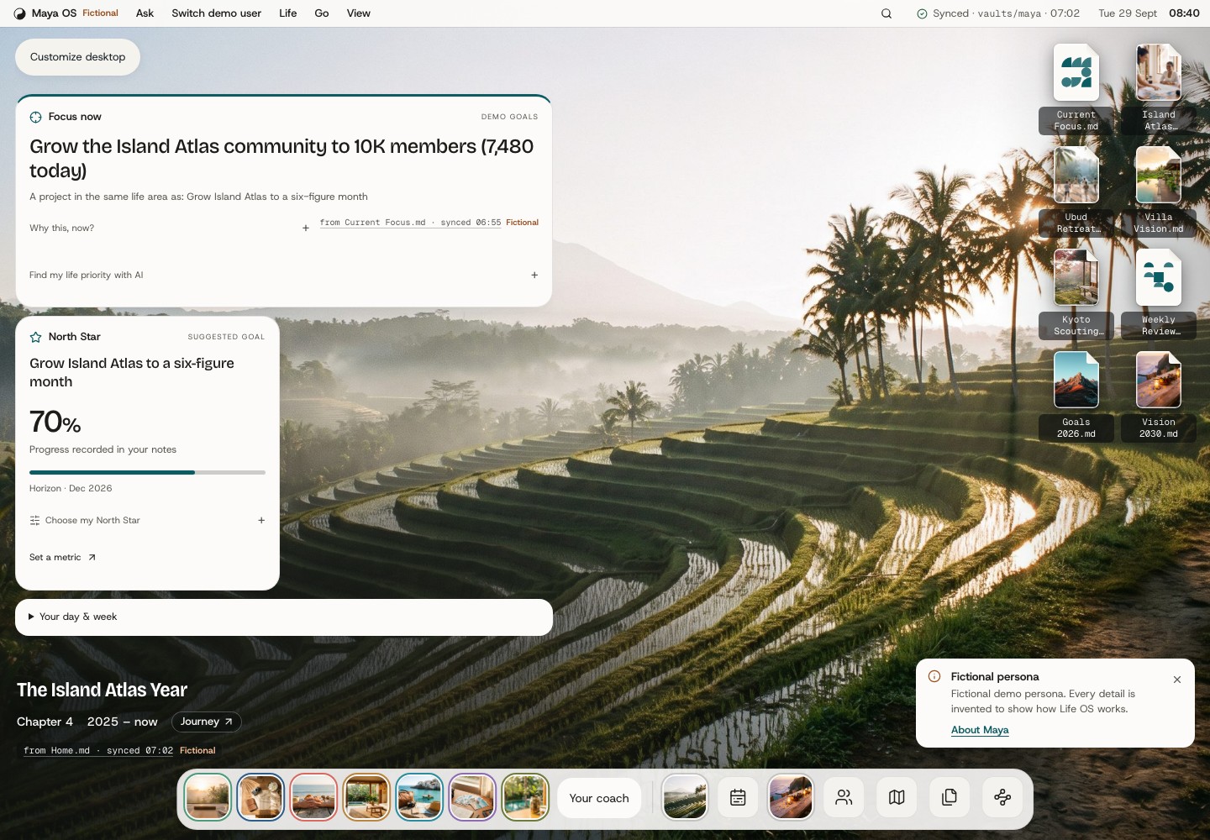Open the Vision 2030.md desktop file
Viewport: 1210px width, 840px height.
pos(1159,396)
